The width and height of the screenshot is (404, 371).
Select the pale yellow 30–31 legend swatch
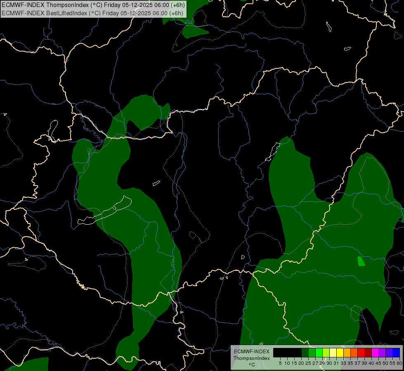click(x=333, y=353)
